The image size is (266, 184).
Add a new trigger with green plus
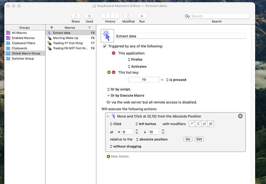[109, 72]
